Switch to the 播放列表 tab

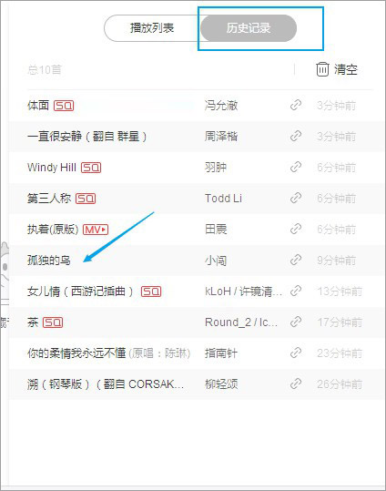pyautogui.click(x=152, y=28)
